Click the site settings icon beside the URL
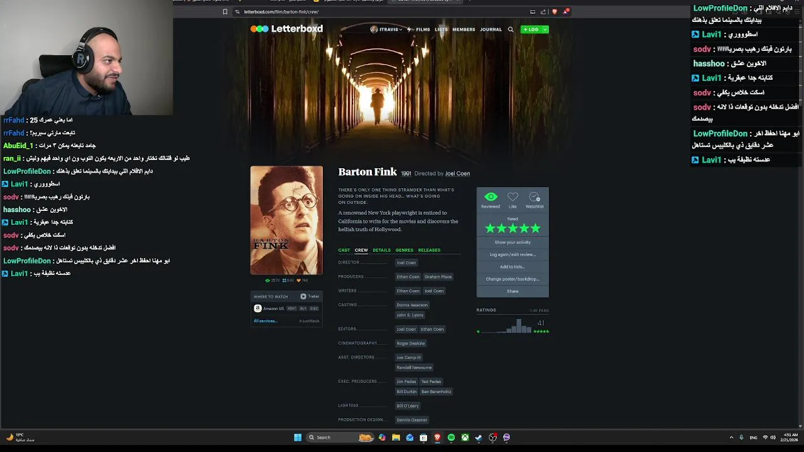 click(x=237, y=12)
